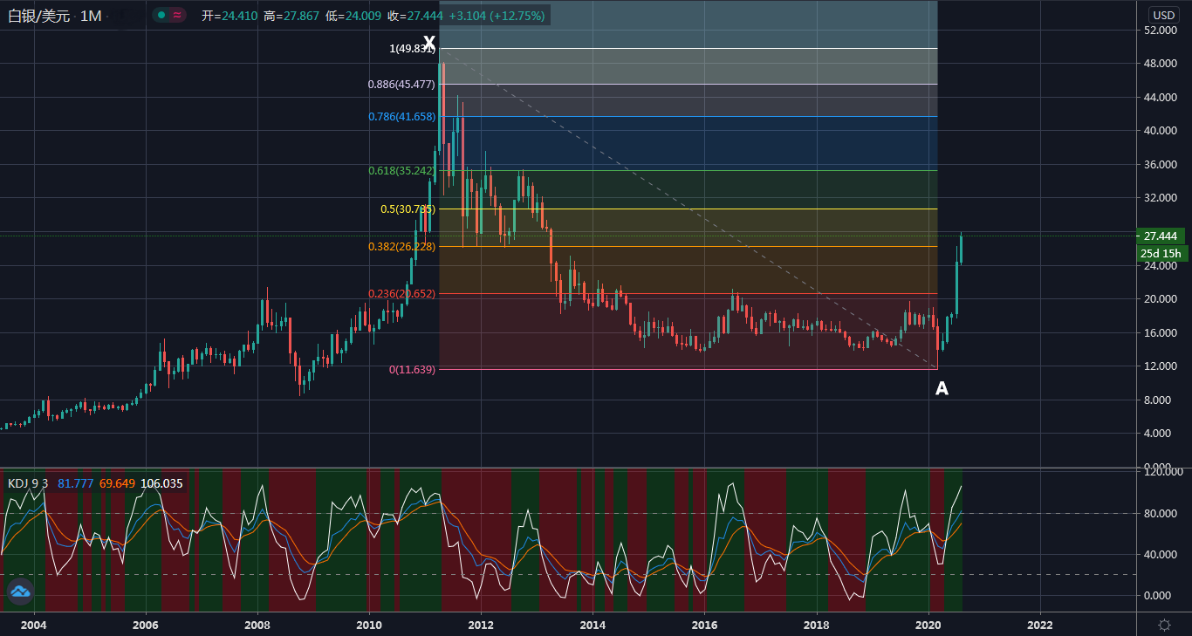
Task: Open the chart settings gear icon
Action: coord(1164,625)
